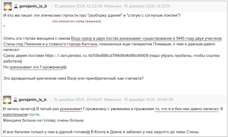The height and width of the screenshot is (137, 228).
Task: Click the word "Изменен:" in first comment header
Action: click(x=113, y=6)
